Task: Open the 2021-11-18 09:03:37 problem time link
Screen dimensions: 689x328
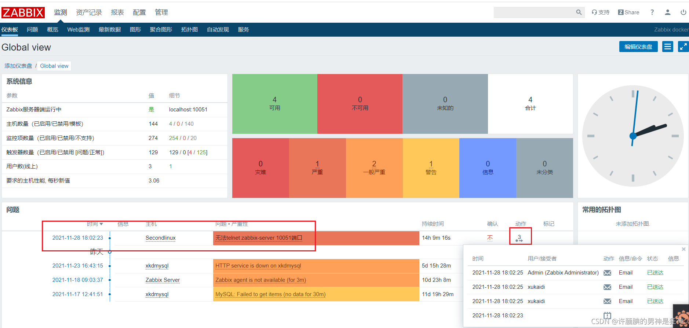Action: [x=78, y=280]
